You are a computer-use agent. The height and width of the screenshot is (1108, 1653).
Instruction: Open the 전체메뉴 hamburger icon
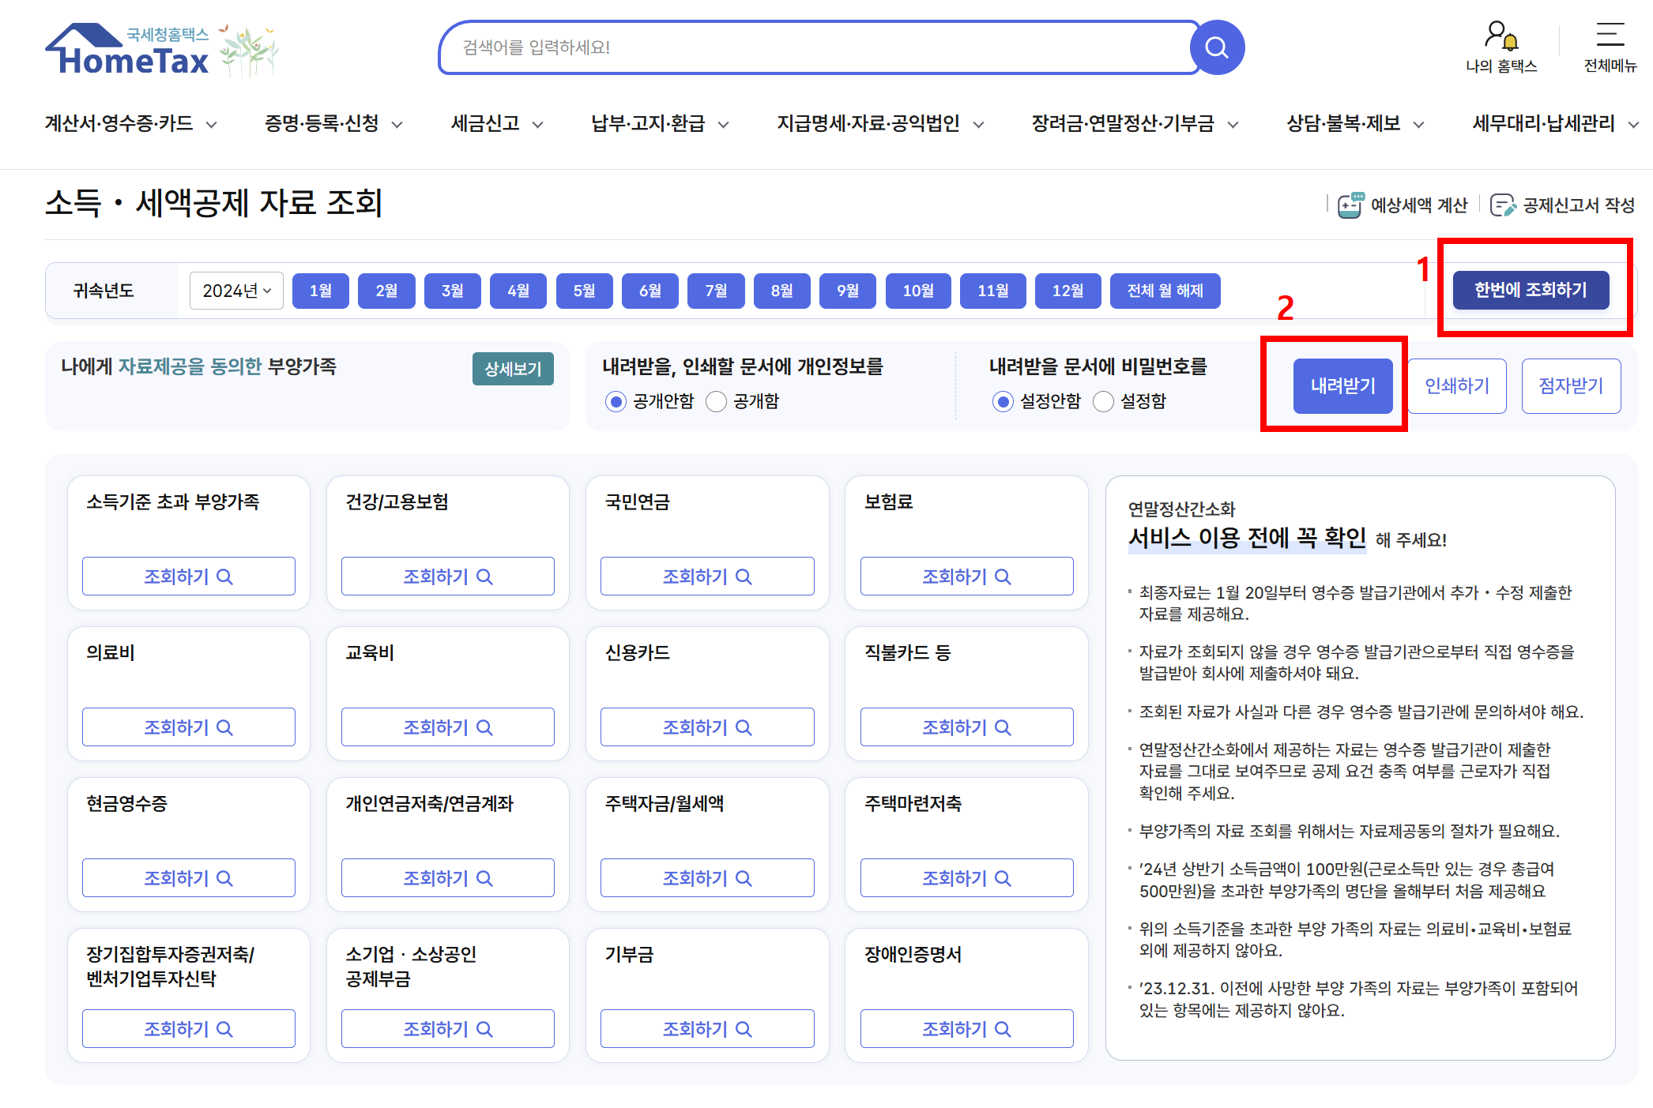[x=1610, y=36]
